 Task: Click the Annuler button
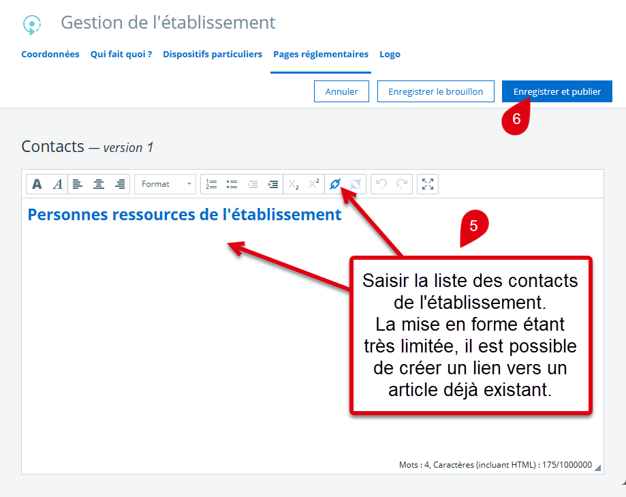coord(341,91)
